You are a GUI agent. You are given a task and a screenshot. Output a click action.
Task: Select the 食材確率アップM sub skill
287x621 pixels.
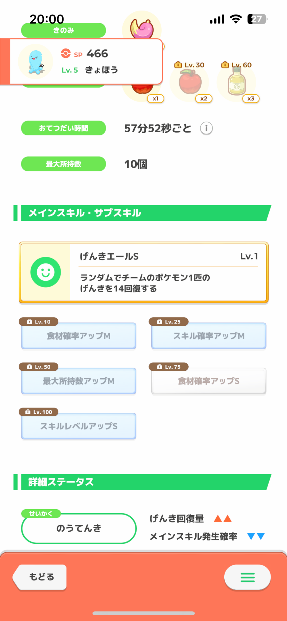(x=79, y=336)
